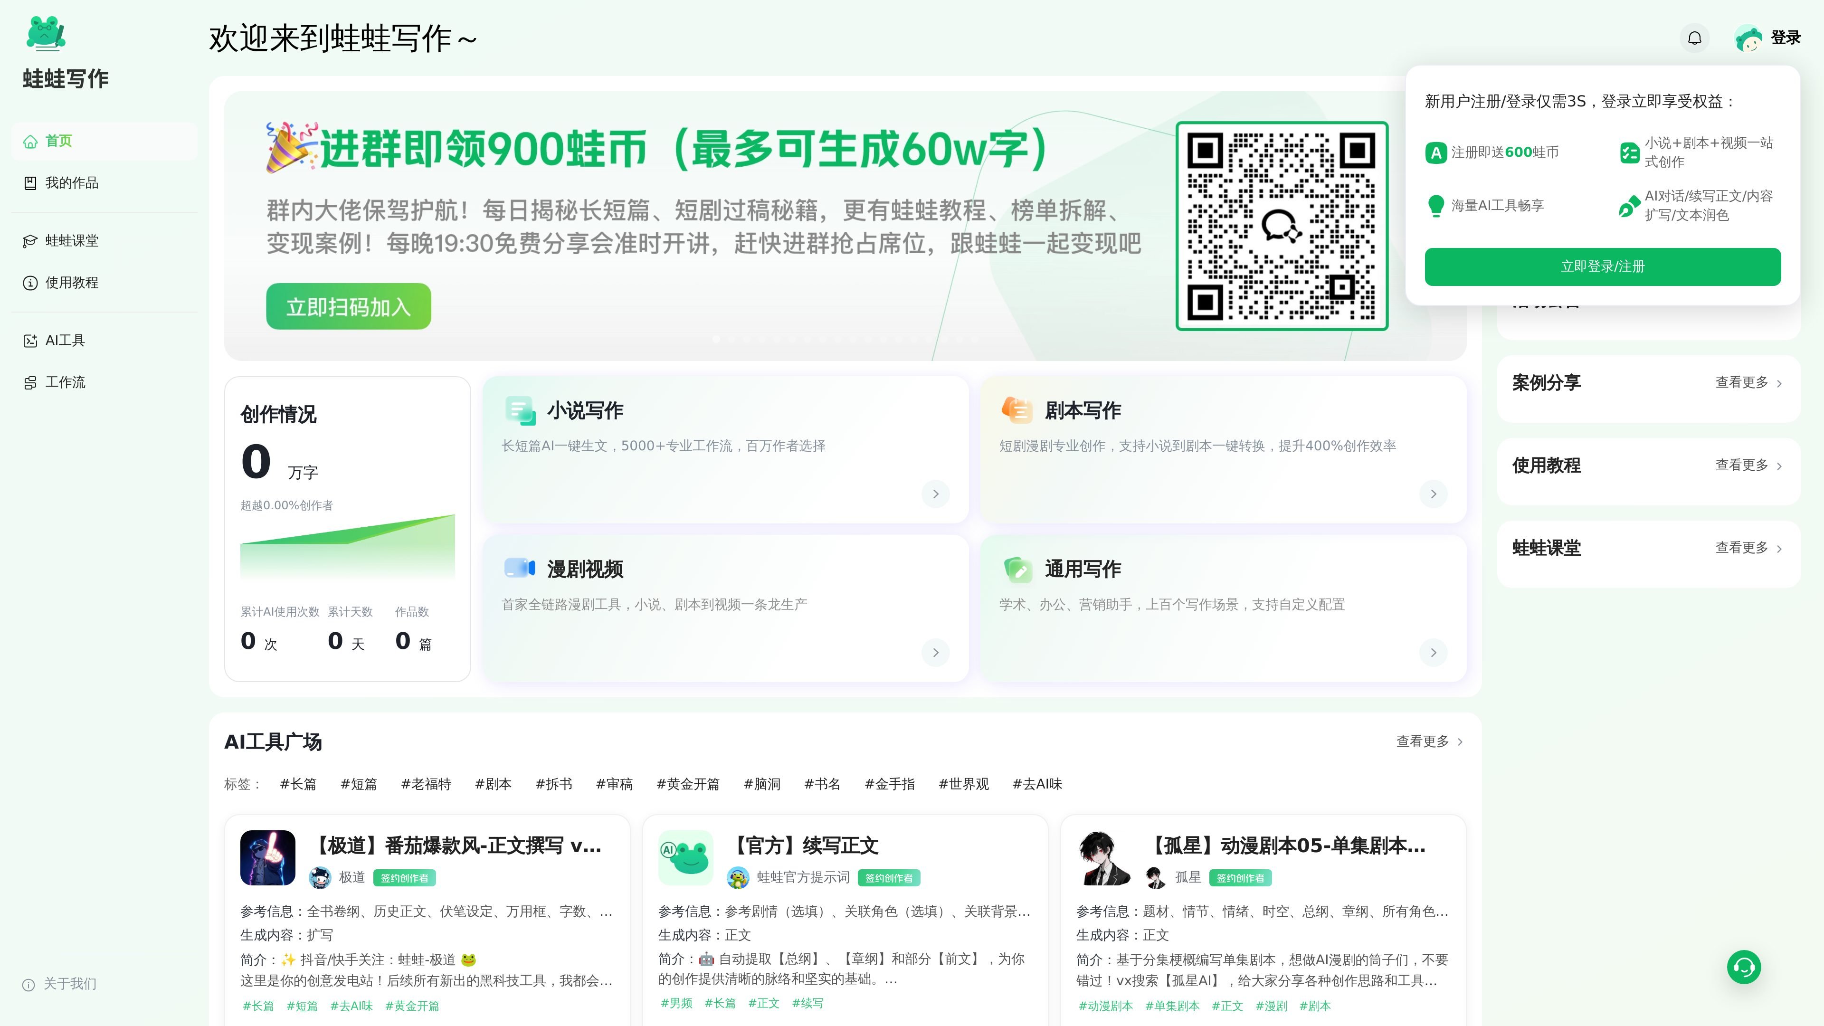This screenshot has width=1824, height=1026.
Task: Go to 首页 in the sidebar
Action: (104, 142)
